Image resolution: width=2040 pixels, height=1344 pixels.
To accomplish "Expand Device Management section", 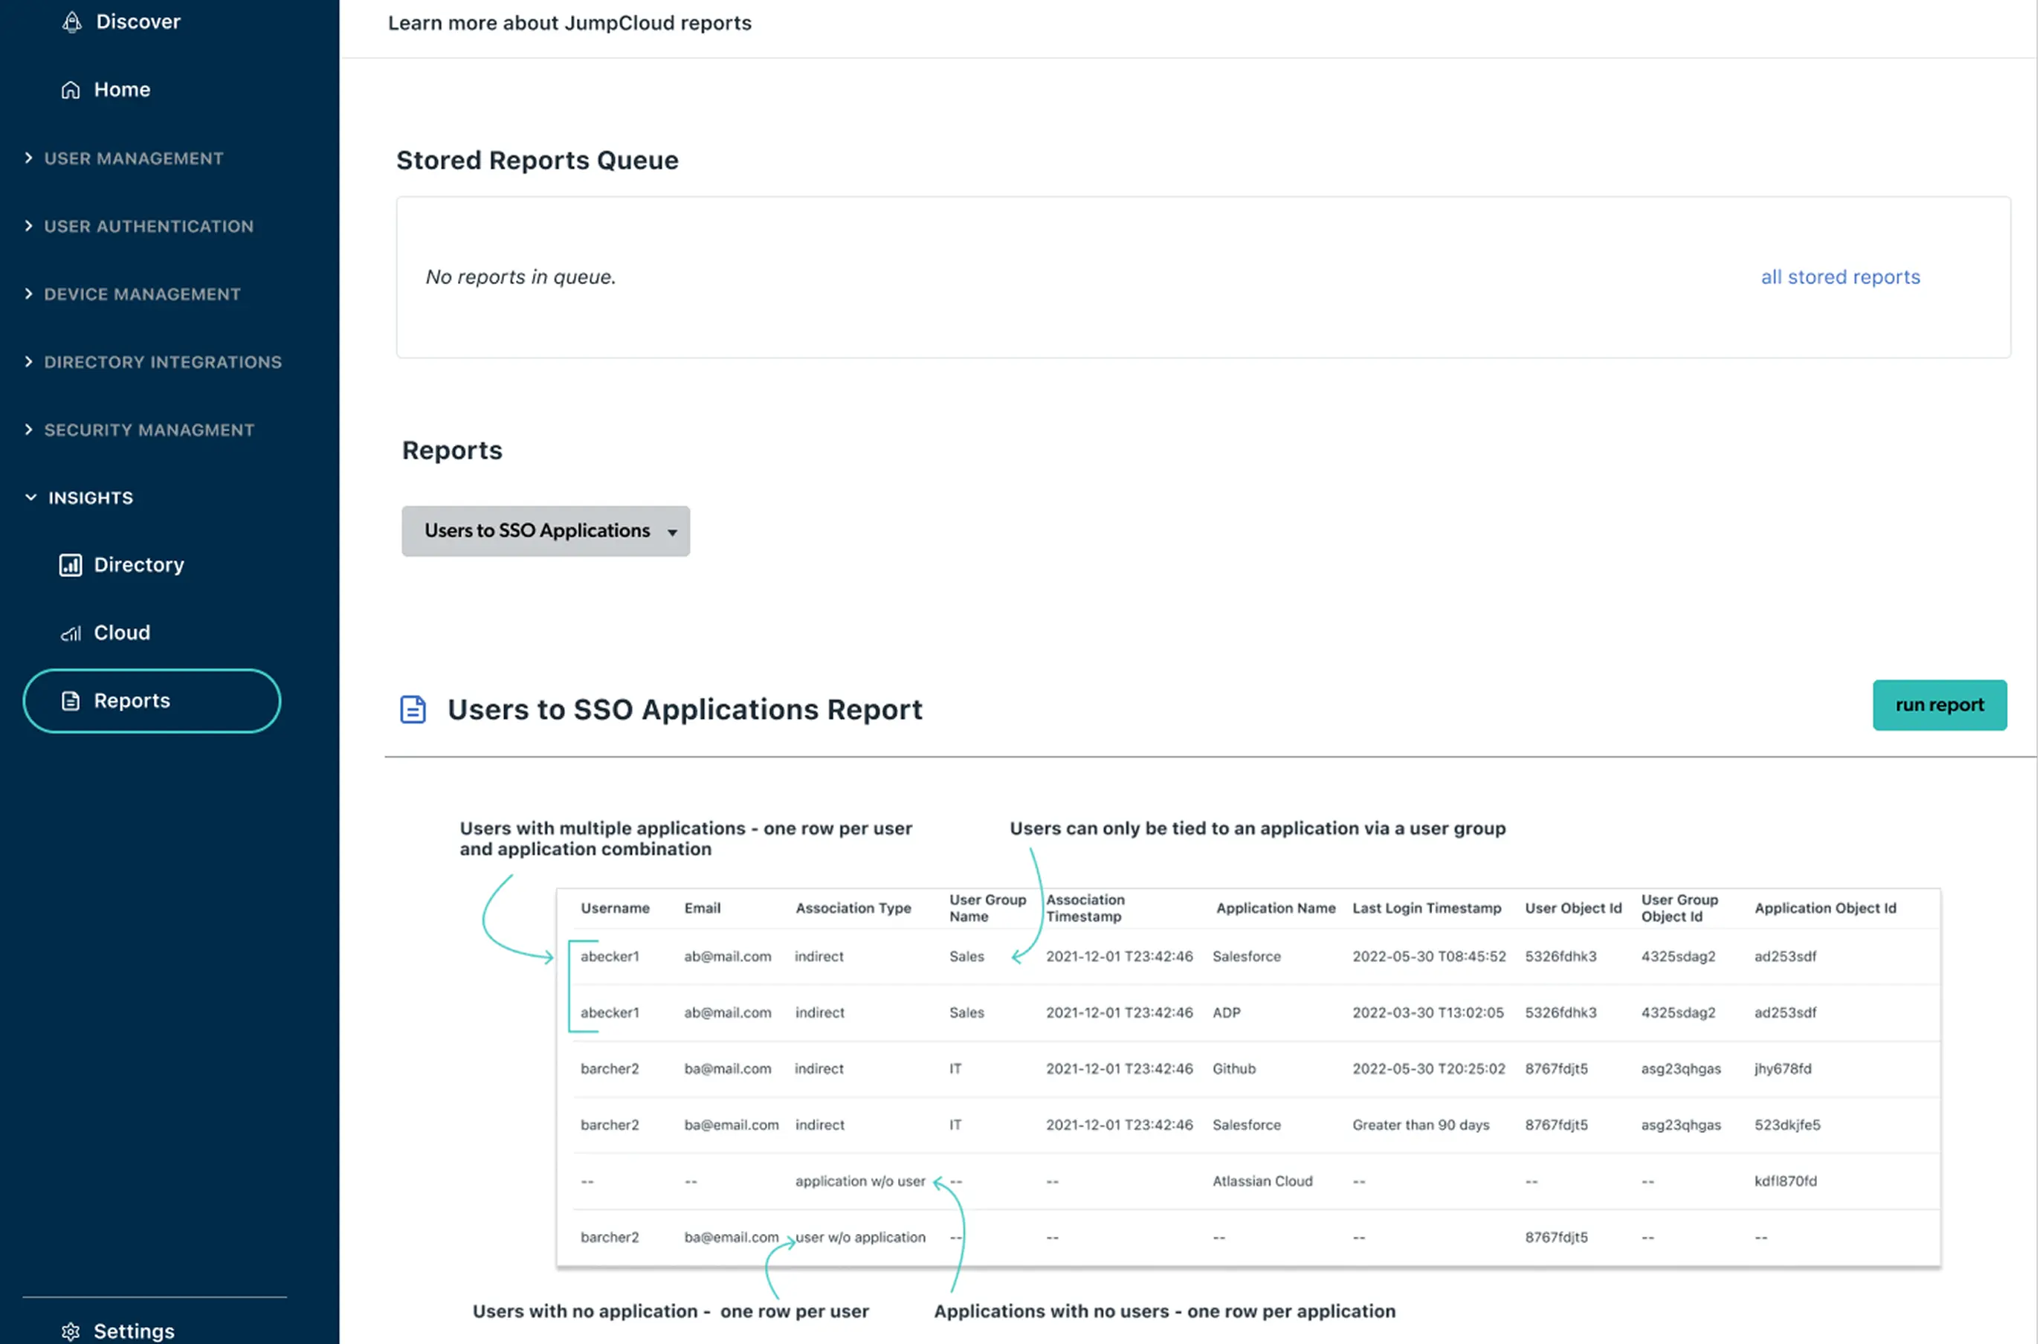I will point(141,294).
